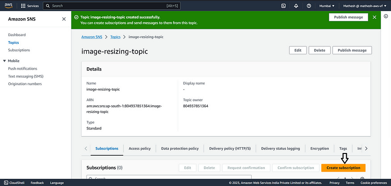Open the Terms footer link
Image resolution: width=391 pixels, height=186 pixels.
coord(350,183)
